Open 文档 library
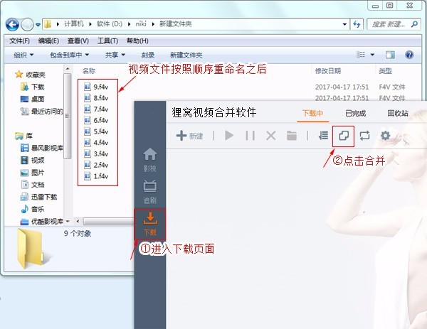The width and height of the screenshot is (427, 329). (32, 185)
